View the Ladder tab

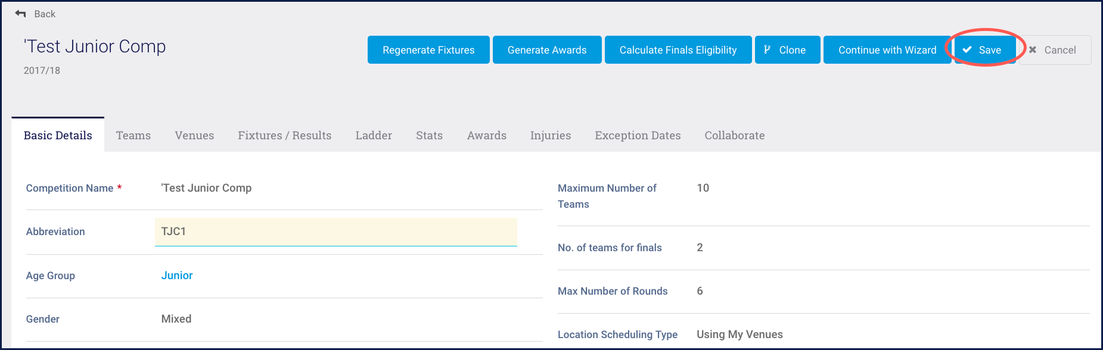click(374, 136)
